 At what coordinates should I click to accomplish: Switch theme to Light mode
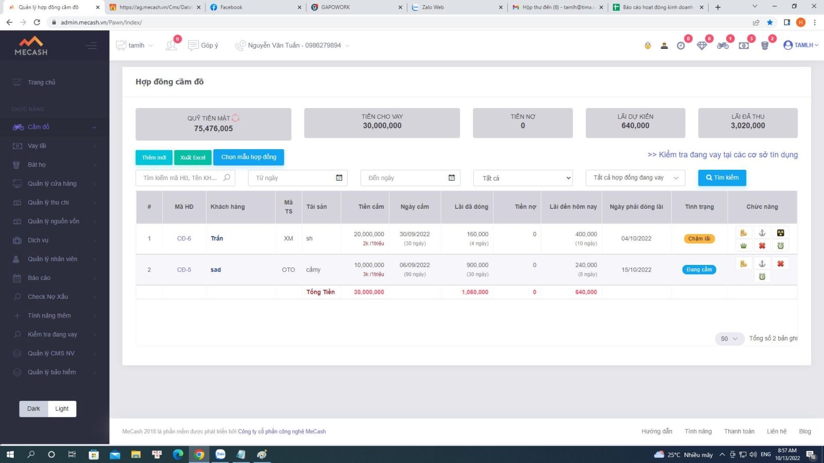[62, 409]
